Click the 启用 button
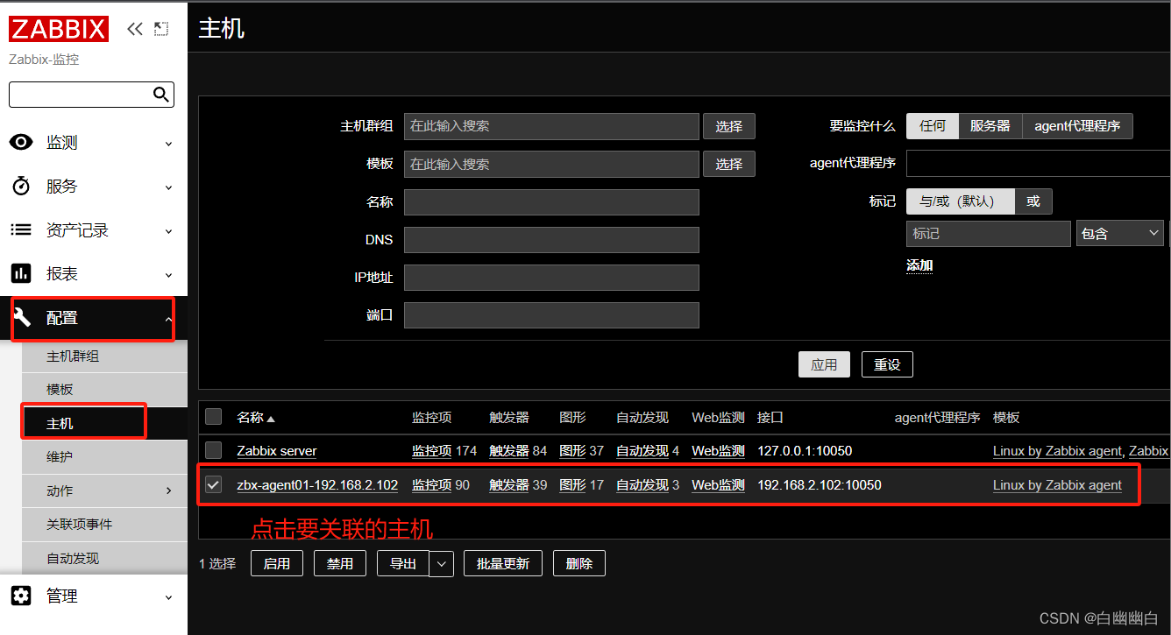The height and width of the screenshot is (635, 1171). pyautogui.click(x=277, y=563)
